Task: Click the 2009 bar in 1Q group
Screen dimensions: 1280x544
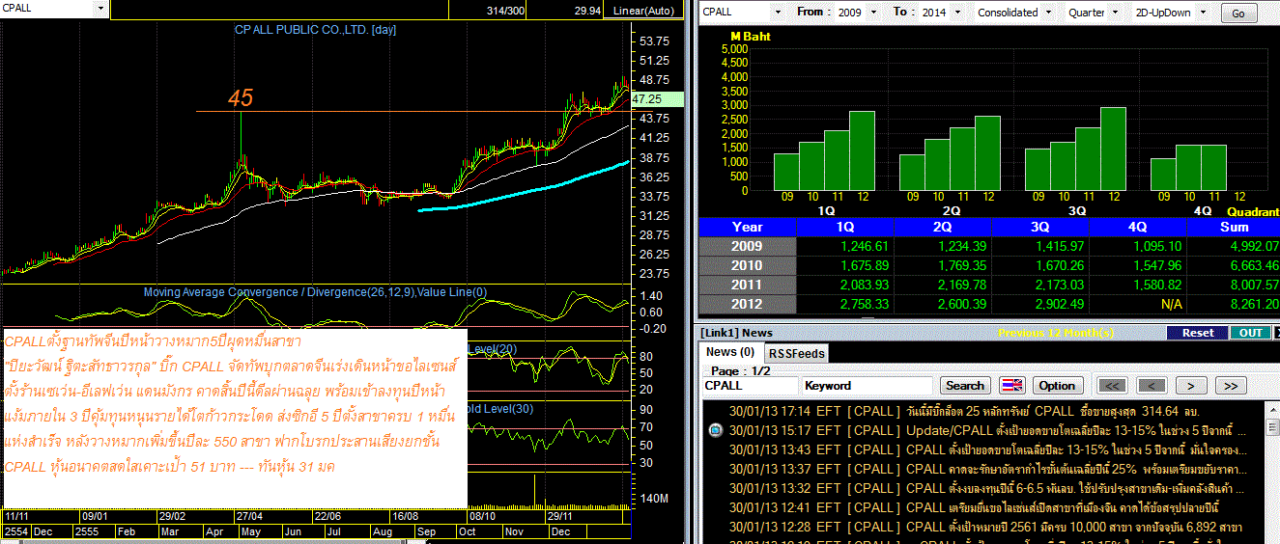Action: click(786, 172)
